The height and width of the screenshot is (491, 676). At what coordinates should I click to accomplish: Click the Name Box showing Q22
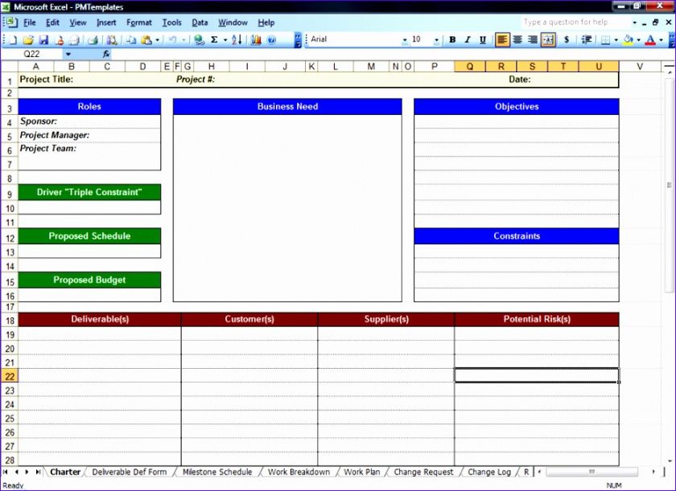(x=32, y=54)
